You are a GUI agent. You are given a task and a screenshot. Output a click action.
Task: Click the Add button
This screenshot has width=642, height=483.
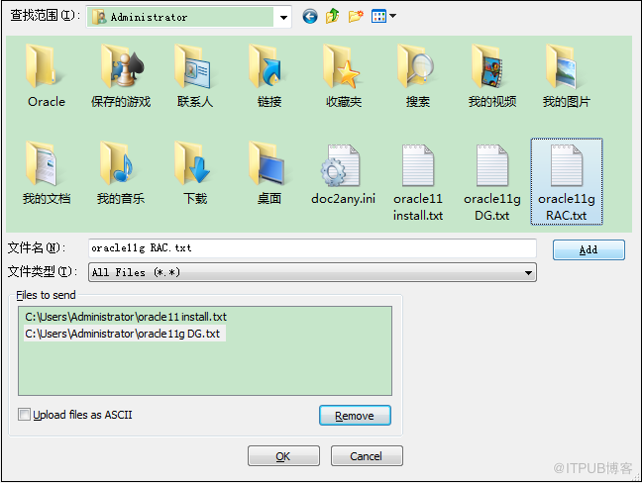(588, 249)
